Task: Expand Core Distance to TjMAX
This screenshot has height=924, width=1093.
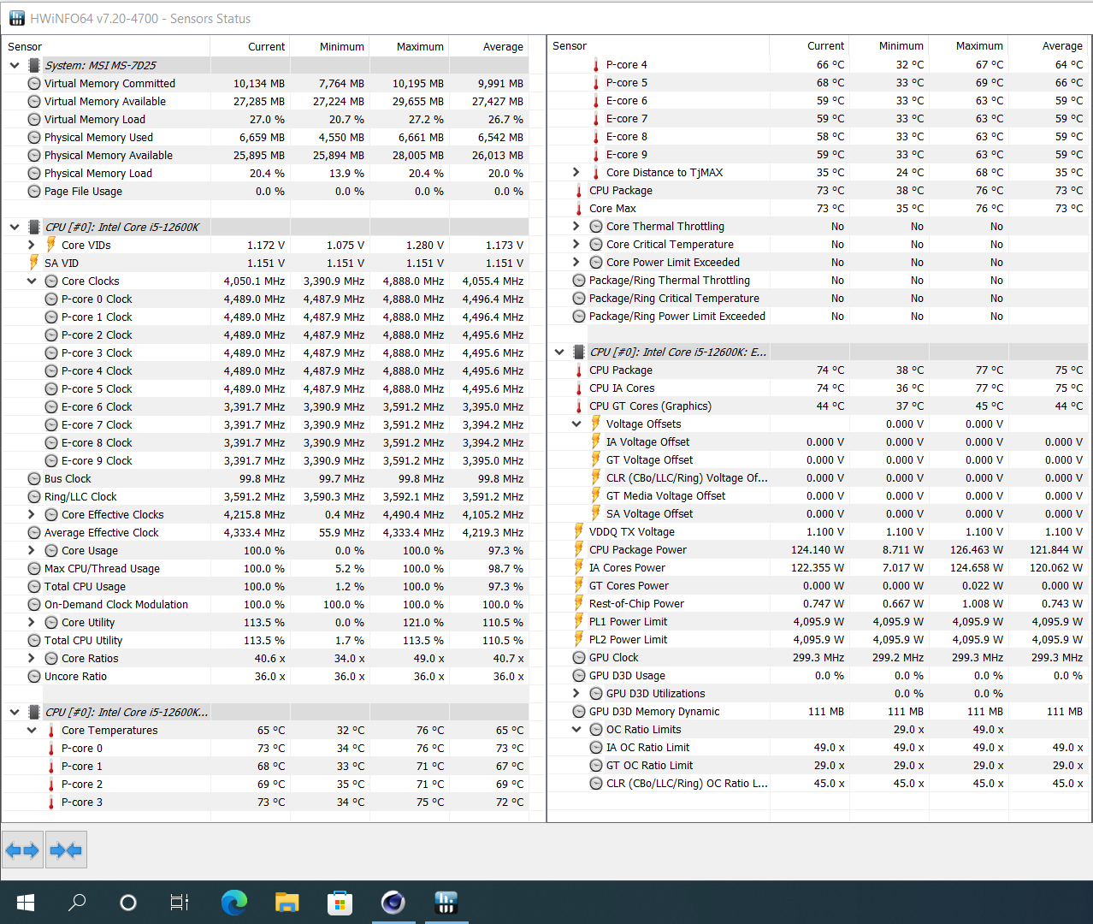Action: point(576,172)
